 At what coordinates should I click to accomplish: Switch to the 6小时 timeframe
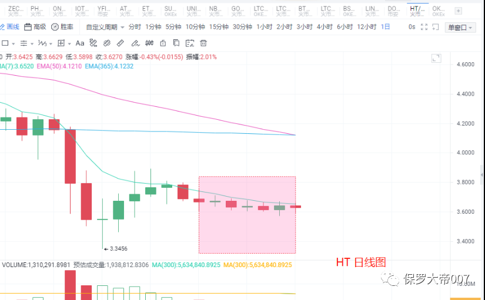[x=344, y=27]
